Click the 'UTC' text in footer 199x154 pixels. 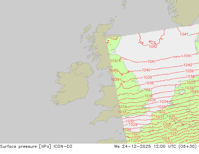[x=172, y=146]
